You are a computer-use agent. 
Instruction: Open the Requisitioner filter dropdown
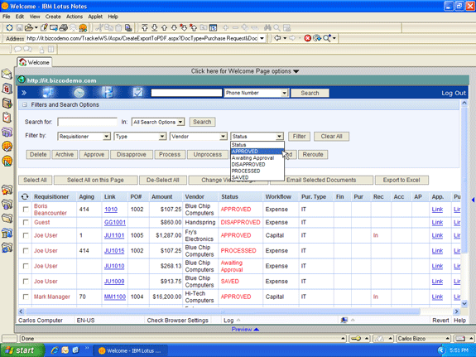coord(84,137)
